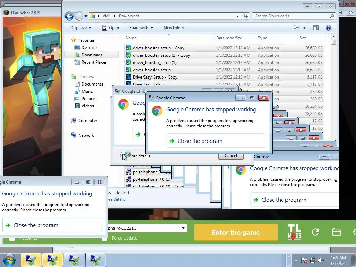Open network tray icon
The height and width of the screenshot is (267, 356).
pyautogui.click(x=313, y=260)
